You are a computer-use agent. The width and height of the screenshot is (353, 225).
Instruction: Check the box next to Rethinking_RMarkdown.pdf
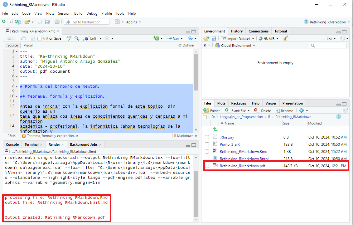[207, 166]
